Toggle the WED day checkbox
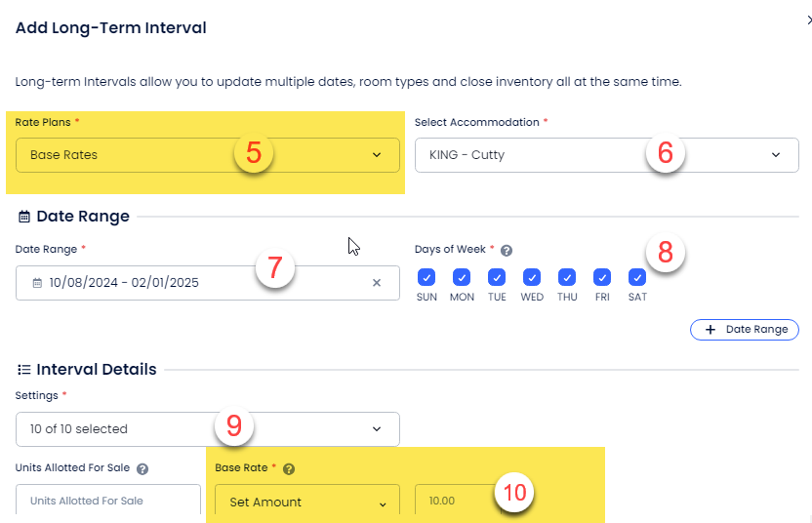The width and height of the screenshot is (812, 523). [532, 277]
